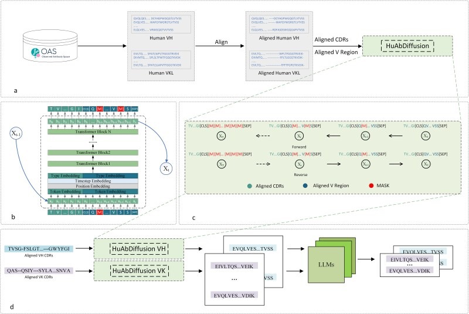This screenshot has width=469, height=314.
Task: Click the 'QAS--QSIY---SYLA...SNVA' sequence
Action: click(x=39, y=271)
